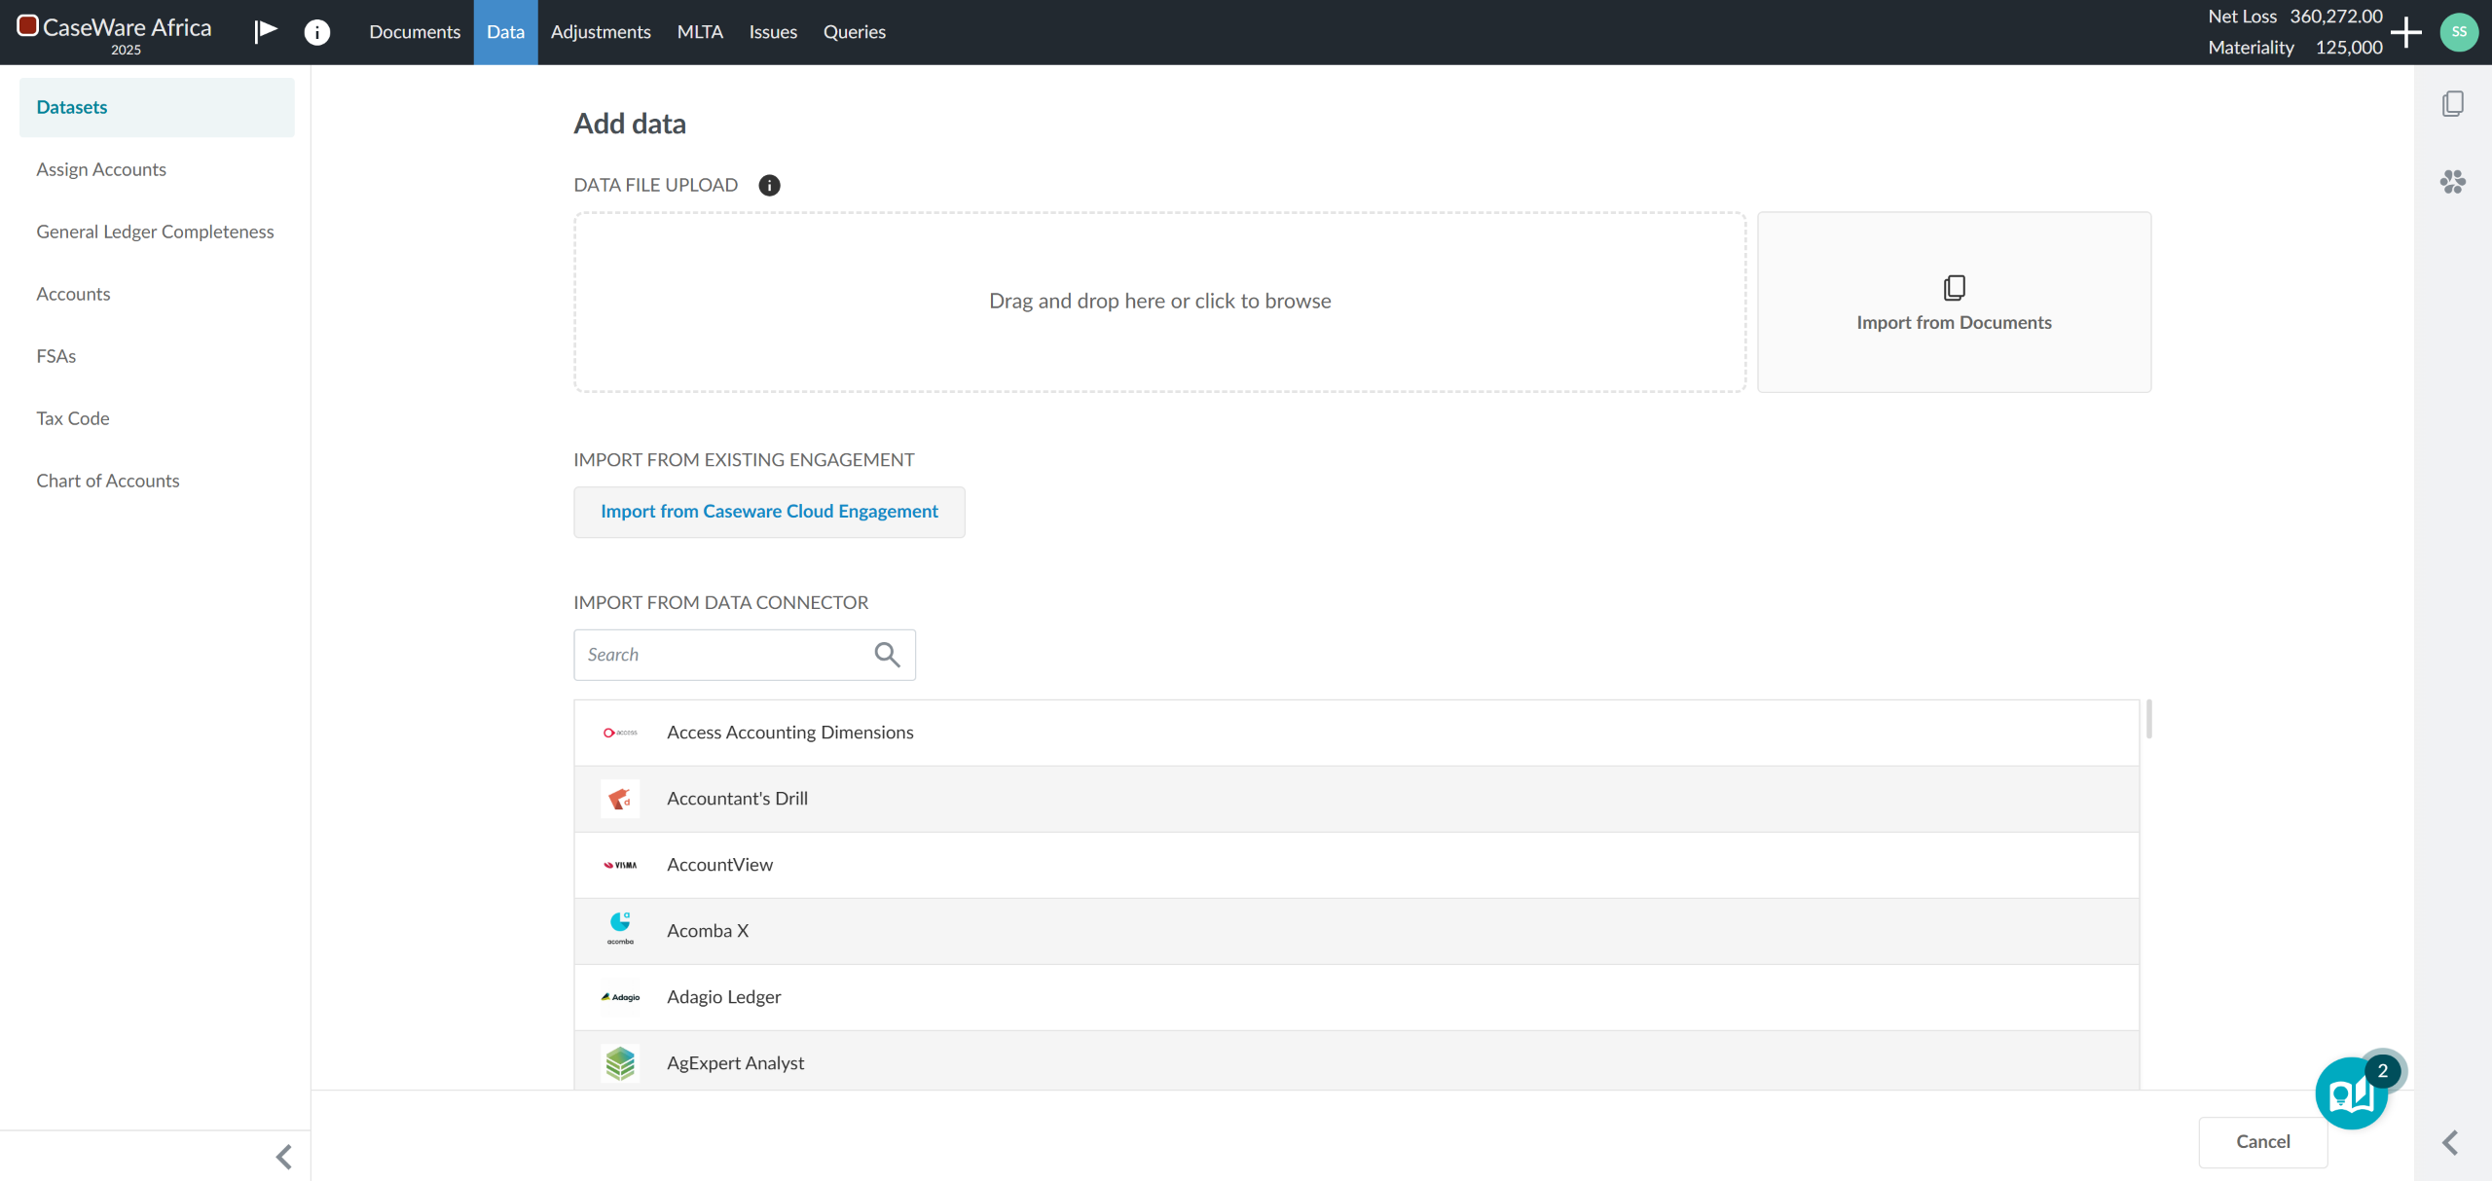Click Import from Caseware Cloud Engagement
This screenshot has width=2492, height=1181.
tap(769, 512)
